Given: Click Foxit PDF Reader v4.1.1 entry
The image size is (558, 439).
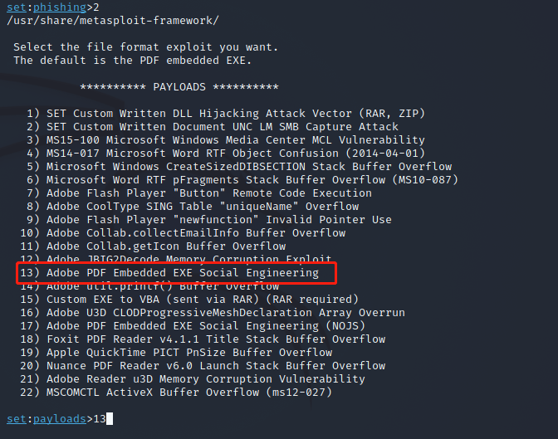Looking at the screenshot, I should (x=215, y=339).
